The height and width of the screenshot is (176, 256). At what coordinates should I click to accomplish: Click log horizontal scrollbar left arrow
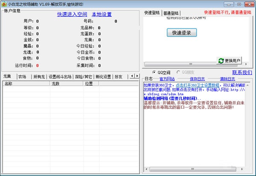[x=146, y=169]
